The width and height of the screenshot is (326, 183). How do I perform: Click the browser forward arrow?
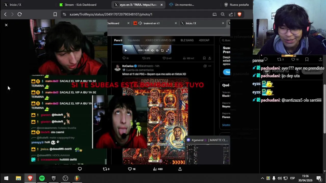coord(12,14)
